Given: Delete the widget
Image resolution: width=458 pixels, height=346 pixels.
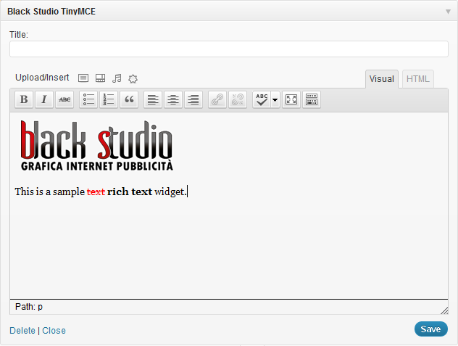Looking at the screenshot, I should pyautogui.click(x=22, y=331).
